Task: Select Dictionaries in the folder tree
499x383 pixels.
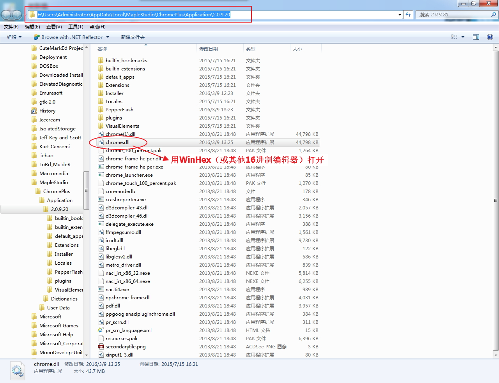Action: [x=64, y=299]
